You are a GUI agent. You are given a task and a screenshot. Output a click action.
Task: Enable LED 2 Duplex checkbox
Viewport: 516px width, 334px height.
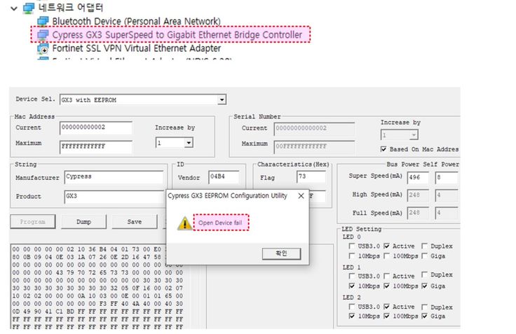[x=425, y=307]
